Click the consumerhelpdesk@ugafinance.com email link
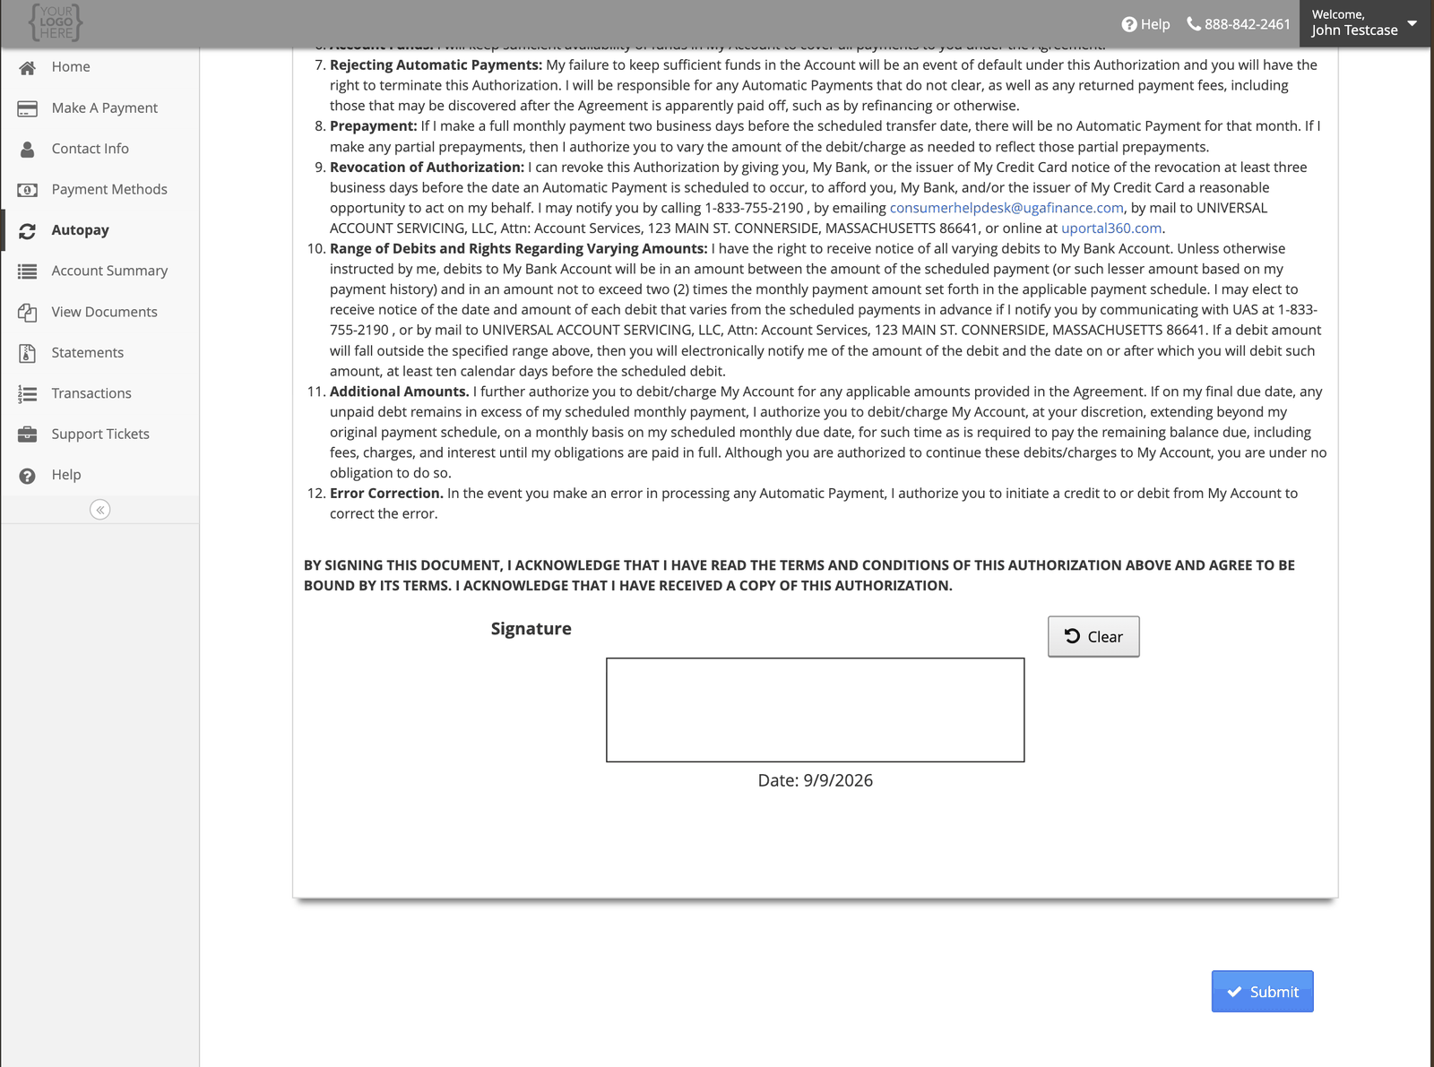This screenshot has height=1067, width=1434. point(1006,208)
